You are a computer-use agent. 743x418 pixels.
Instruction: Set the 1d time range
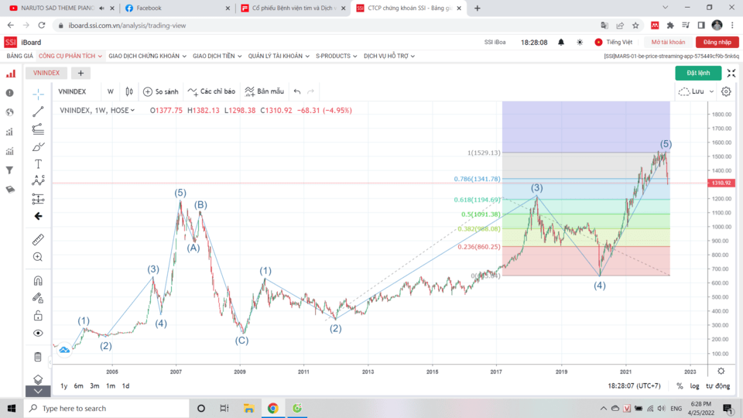point(125,385)
